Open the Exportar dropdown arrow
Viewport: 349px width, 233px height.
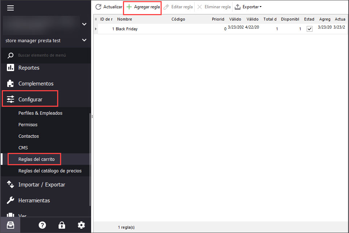point(260,7)
